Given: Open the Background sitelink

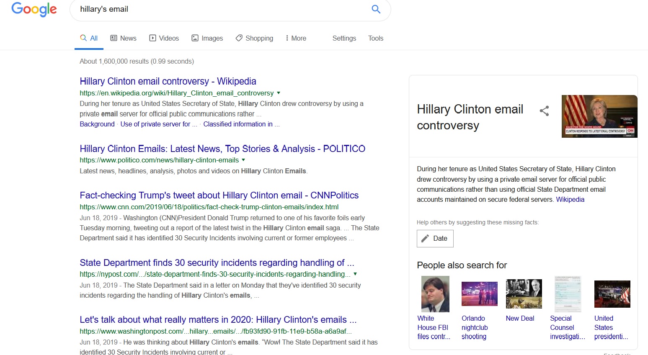Looking at the screenshot, I should point(97,124).
